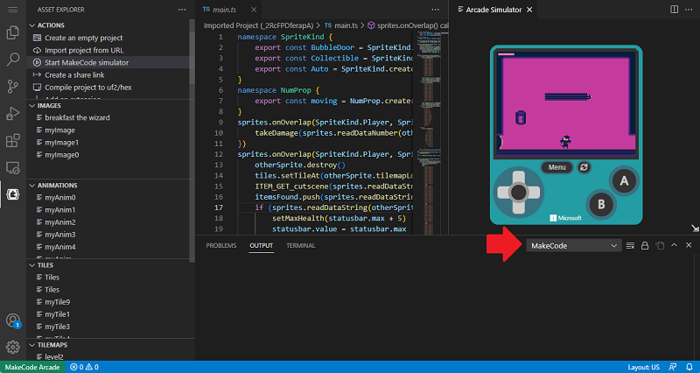
Task: Collapse the ACTIONS section
Action: [x=32, y=25]
